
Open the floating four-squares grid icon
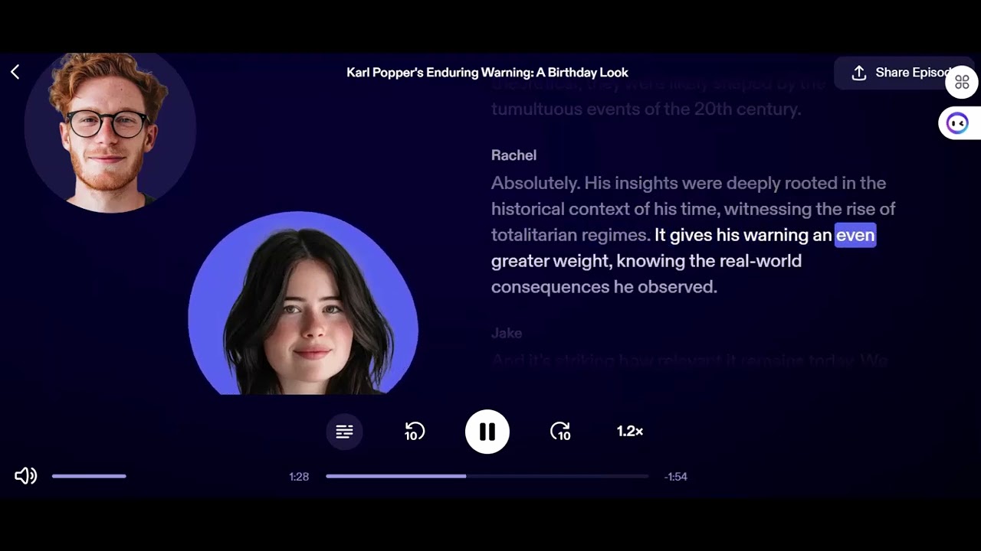(962, 82)
